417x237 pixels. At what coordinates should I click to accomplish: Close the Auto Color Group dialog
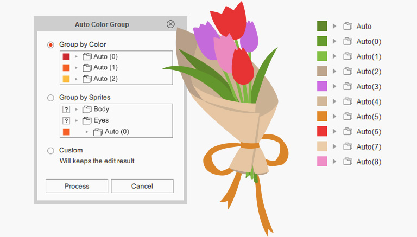tap(170, 24)
